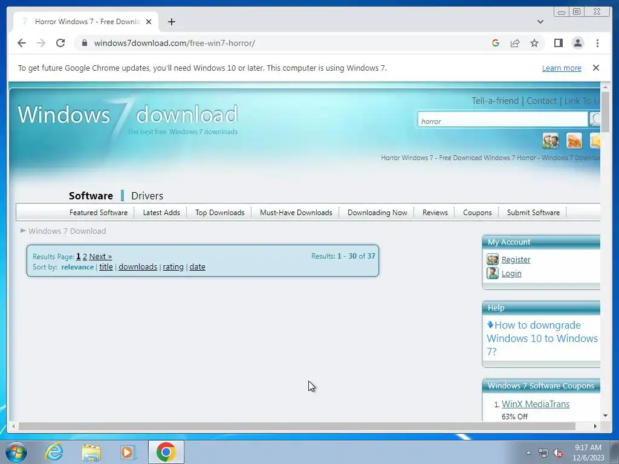Switch to the Drivers tab

(x=147, y=196)
